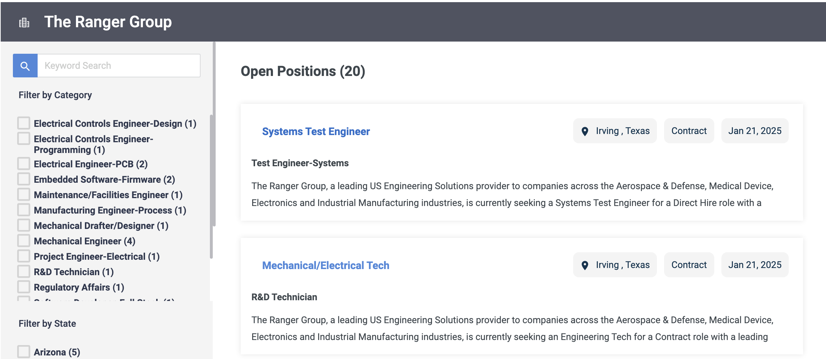Click Contract tag on Systems Test Engineer card
This screenshot has width=826, height=359.
pos(689,131)
